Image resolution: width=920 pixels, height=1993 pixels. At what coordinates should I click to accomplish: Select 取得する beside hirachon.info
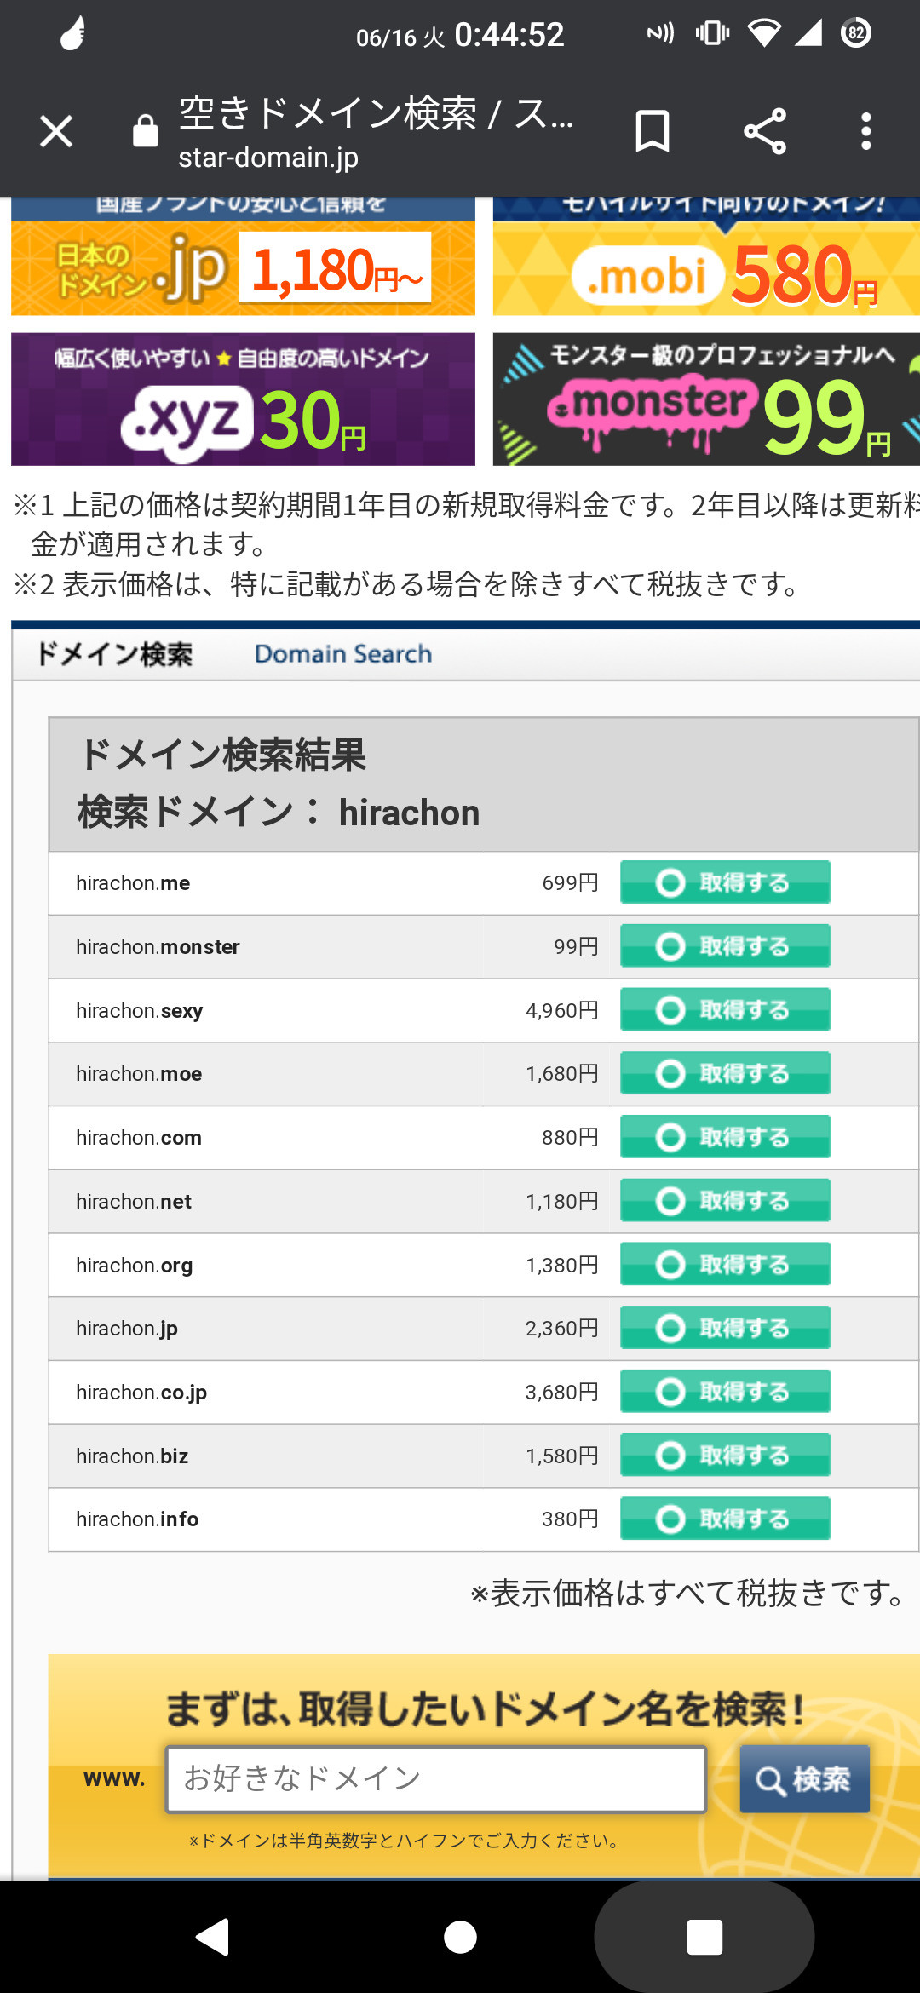(725, 1519)
